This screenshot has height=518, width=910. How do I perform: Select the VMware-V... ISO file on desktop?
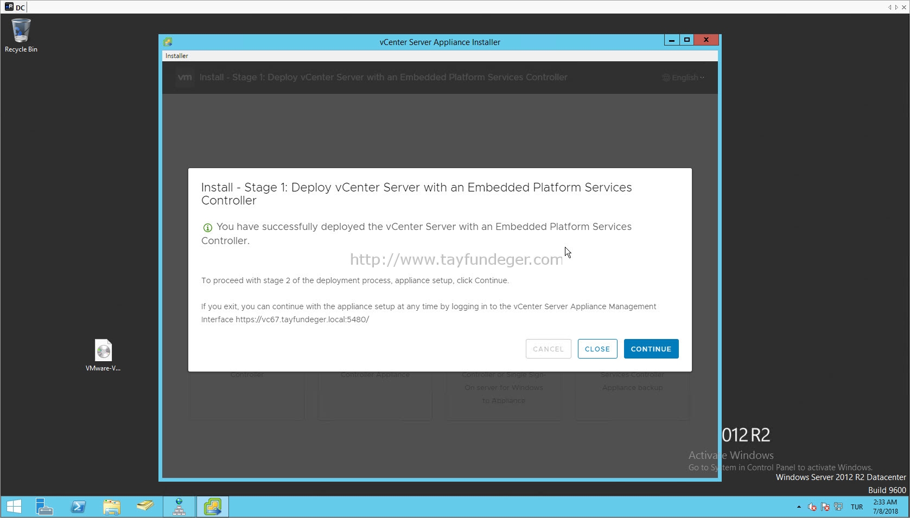coord(103,355)
